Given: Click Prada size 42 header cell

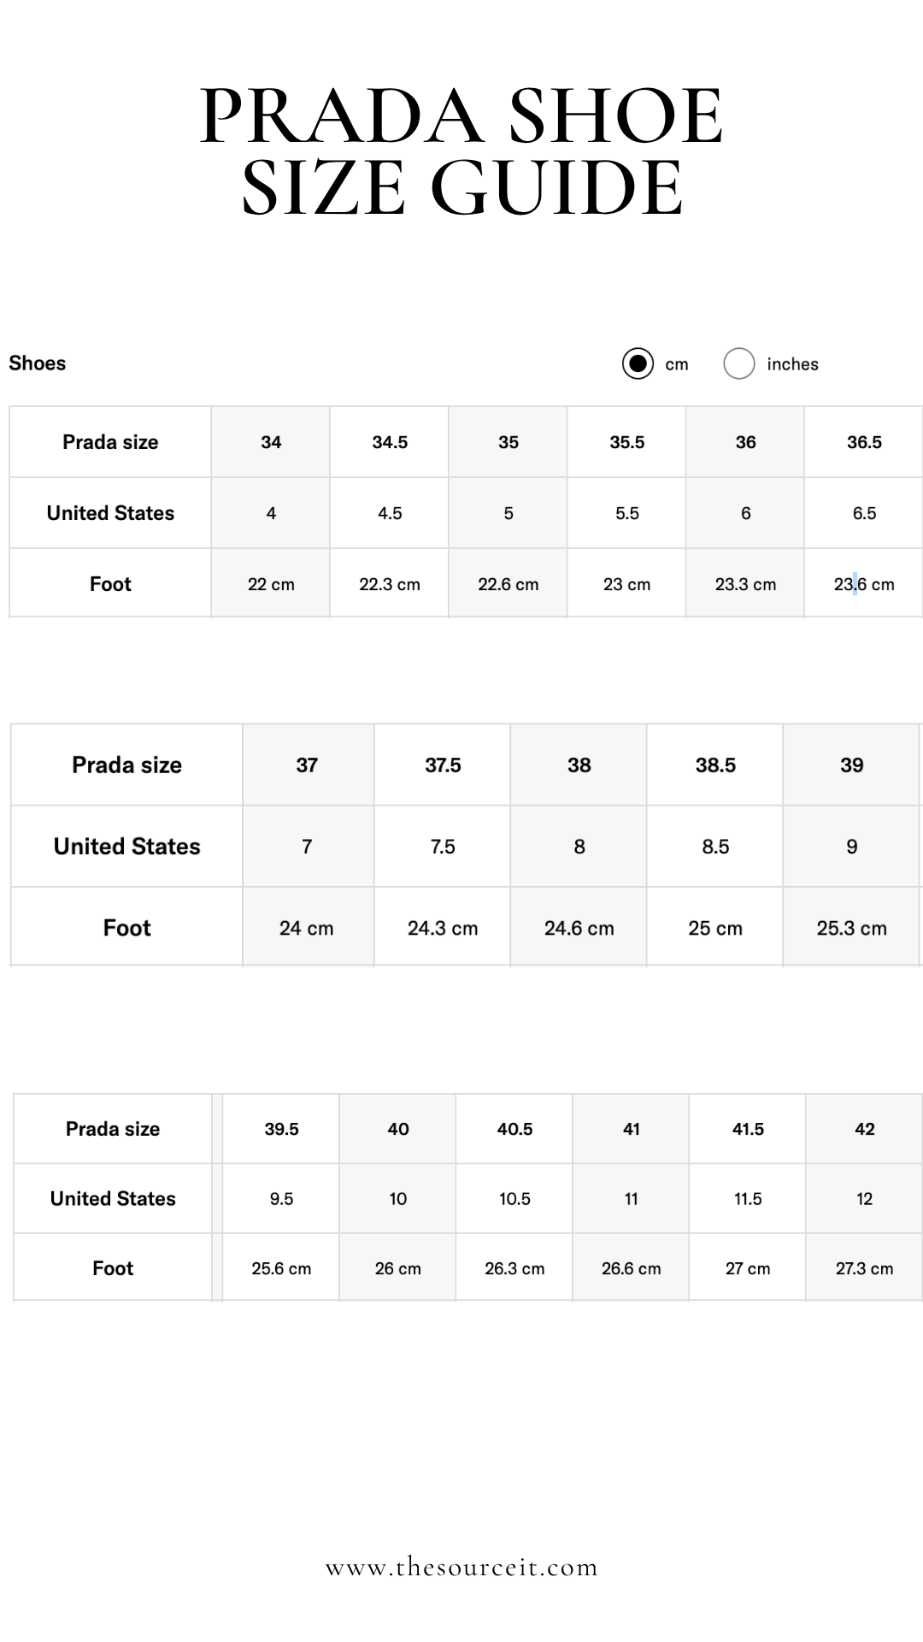Looking at the screenshot, I should point(864,1129).
